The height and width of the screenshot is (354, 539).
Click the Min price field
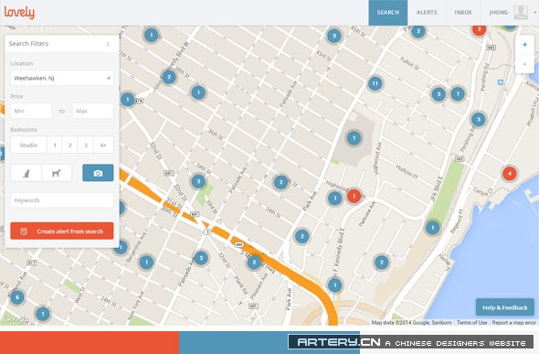click(x=31, y=111)
